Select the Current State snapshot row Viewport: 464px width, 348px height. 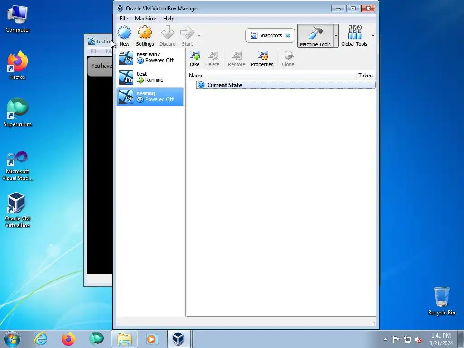(285, 85)
